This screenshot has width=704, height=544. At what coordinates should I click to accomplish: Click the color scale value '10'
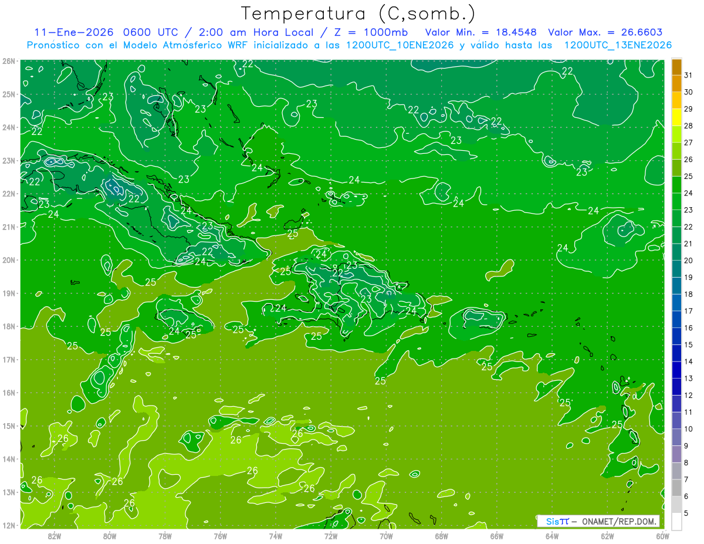click(688, 429)
